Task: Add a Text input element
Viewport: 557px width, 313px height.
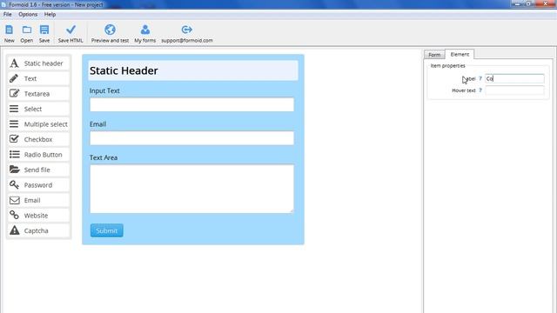Action: [x=38, y=79]
